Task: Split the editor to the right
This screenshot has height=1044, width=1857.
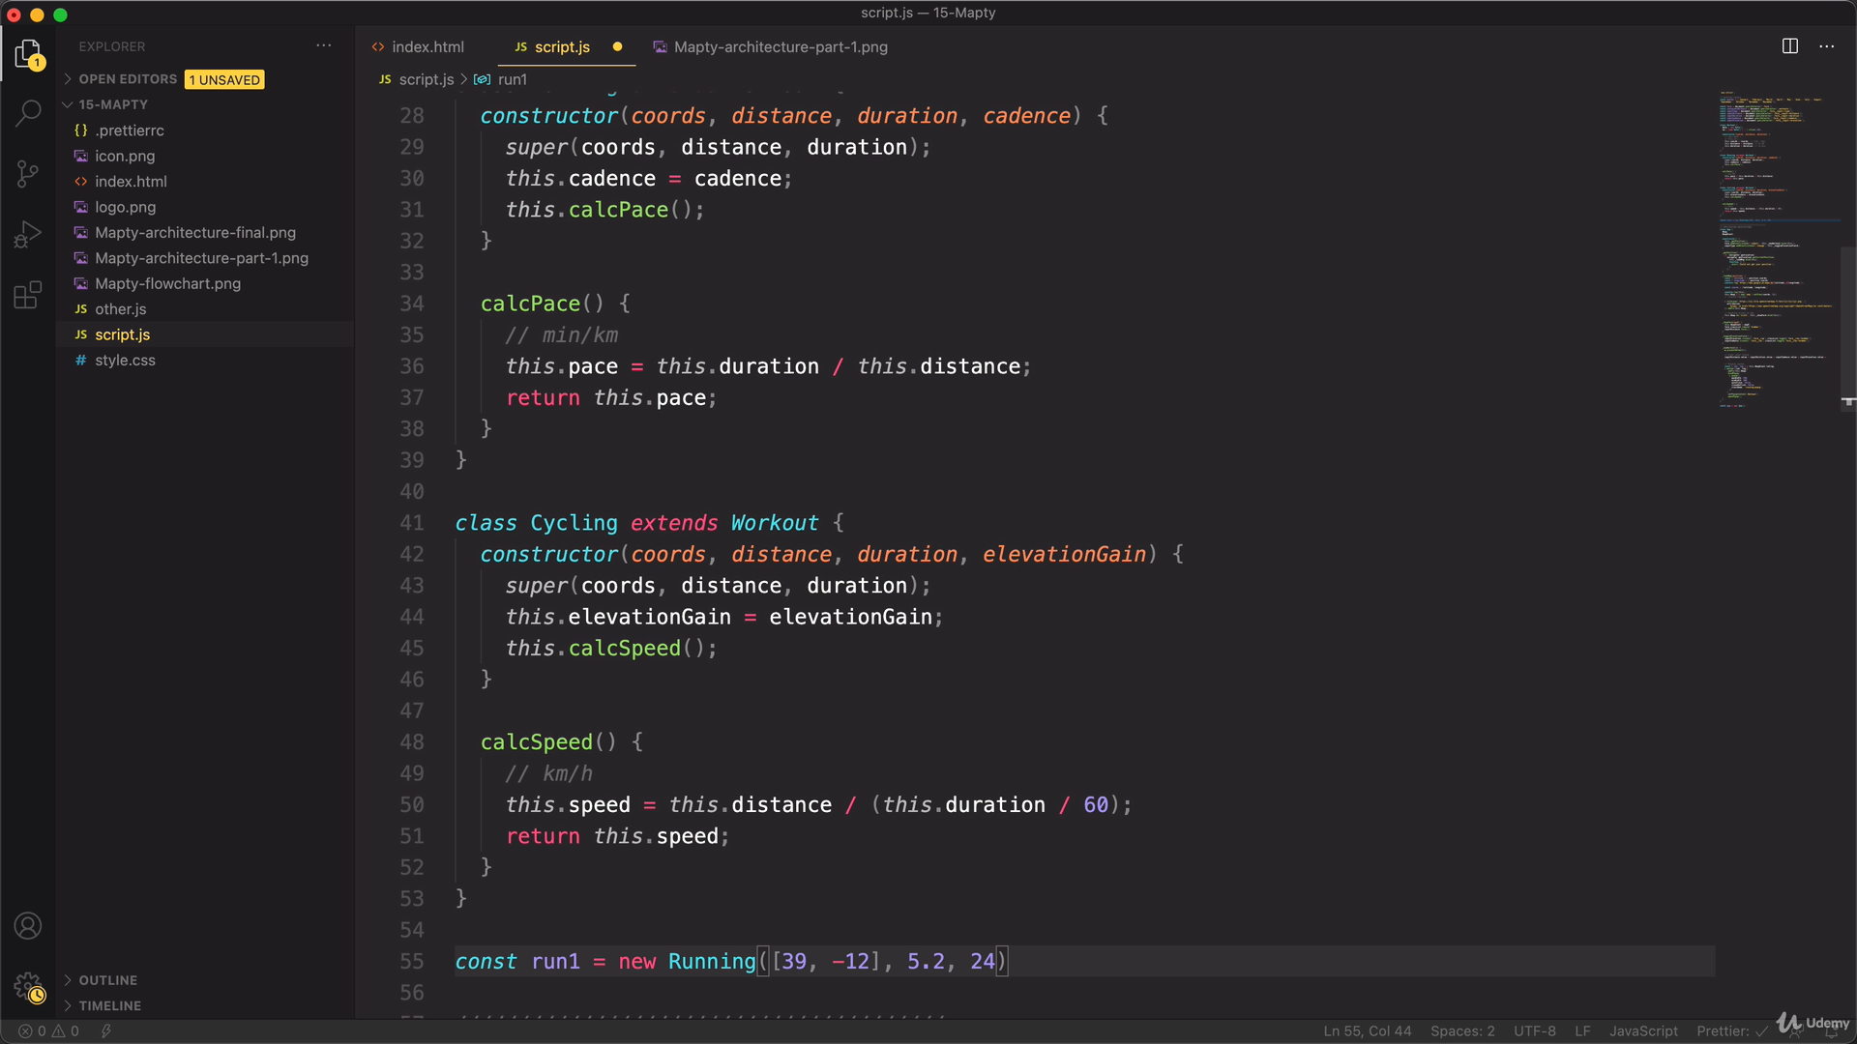Action: point(1789,46)
